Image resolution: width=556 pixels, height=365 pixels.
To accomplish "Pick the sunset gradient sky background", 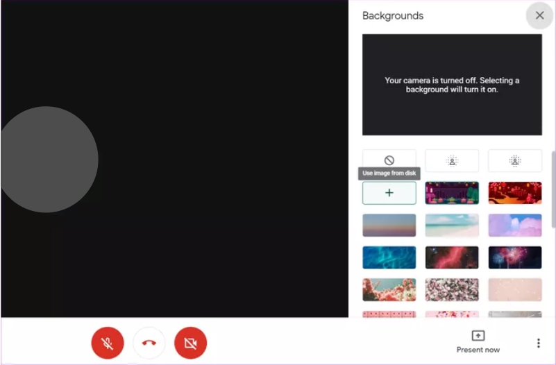I will click(389, 225).
